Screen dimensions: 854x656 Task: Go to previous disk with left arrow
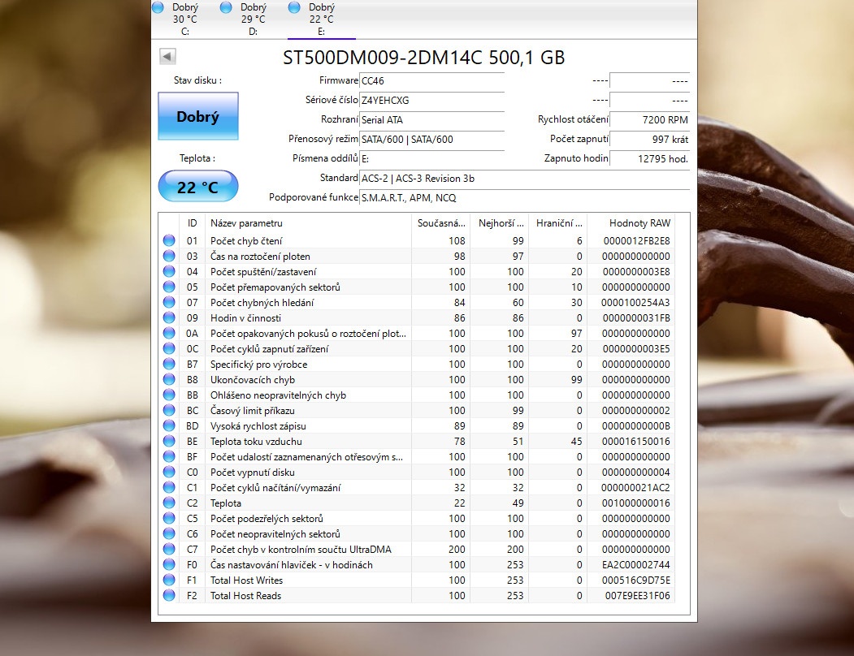point(167,56)
